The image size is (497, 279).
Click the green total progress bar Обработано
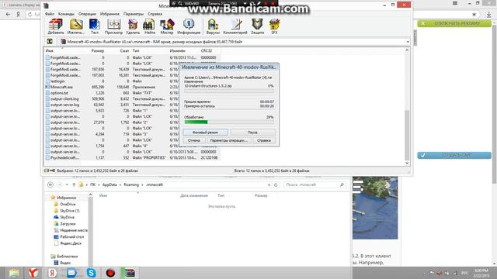229,122
